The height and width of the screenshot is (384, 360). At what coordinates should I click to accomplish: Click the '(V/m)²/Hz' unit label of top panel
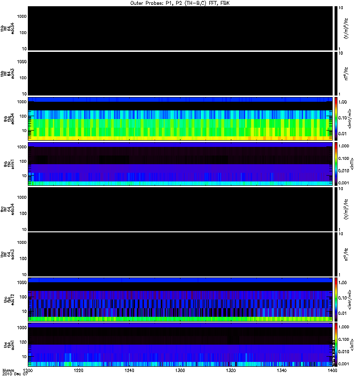click(x=346, y=28)
